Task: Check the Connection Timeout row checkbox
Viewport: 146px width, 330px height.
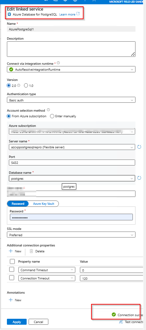Action: tap(12, 278)
